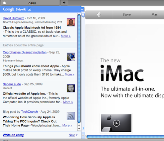Play the iMac video thumbnail
The width and height of the screenshot is (164, 141).
[116, 123]
